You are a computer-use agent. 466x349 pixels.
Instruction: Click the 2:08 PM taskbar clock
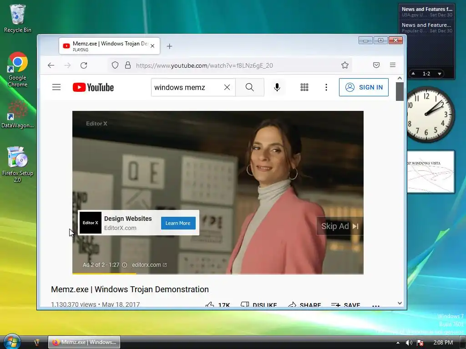pyautogui.click(x=443, y=343)
